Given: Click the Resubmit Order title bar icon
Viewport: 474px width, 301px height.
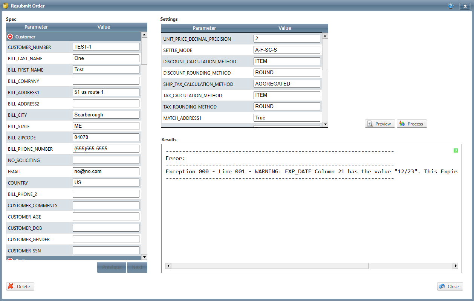Looking at the screenshot, I should (5, 6).
